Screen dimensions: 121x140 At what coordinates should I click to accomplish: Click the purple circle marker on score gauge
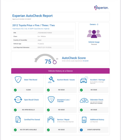pyautogui.click(x=55, y=62)
